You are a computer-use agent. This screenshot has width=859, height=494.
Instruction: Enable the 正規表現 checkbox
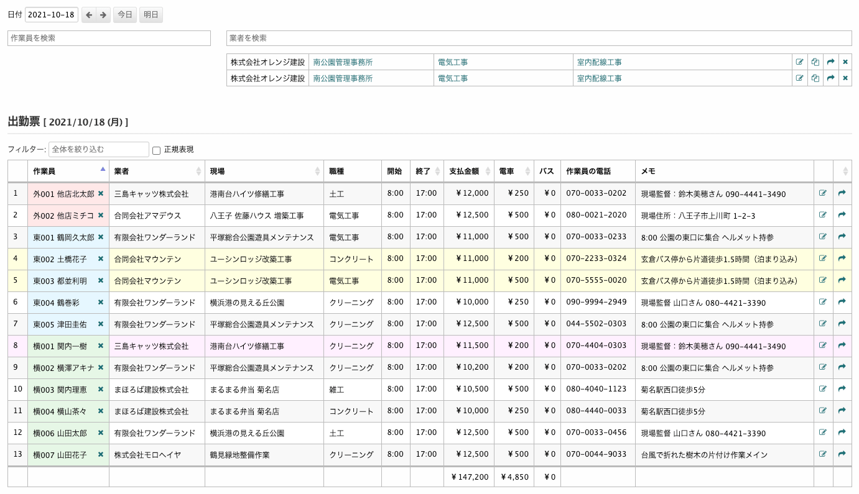pos(157,150)
